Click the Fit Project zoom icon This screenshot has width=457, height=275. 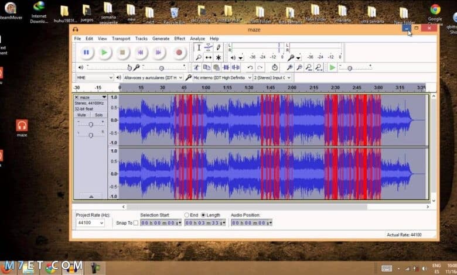[319, 67]
